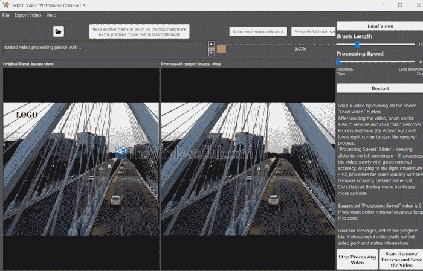Click Processed output image view label

coord(191,64)
